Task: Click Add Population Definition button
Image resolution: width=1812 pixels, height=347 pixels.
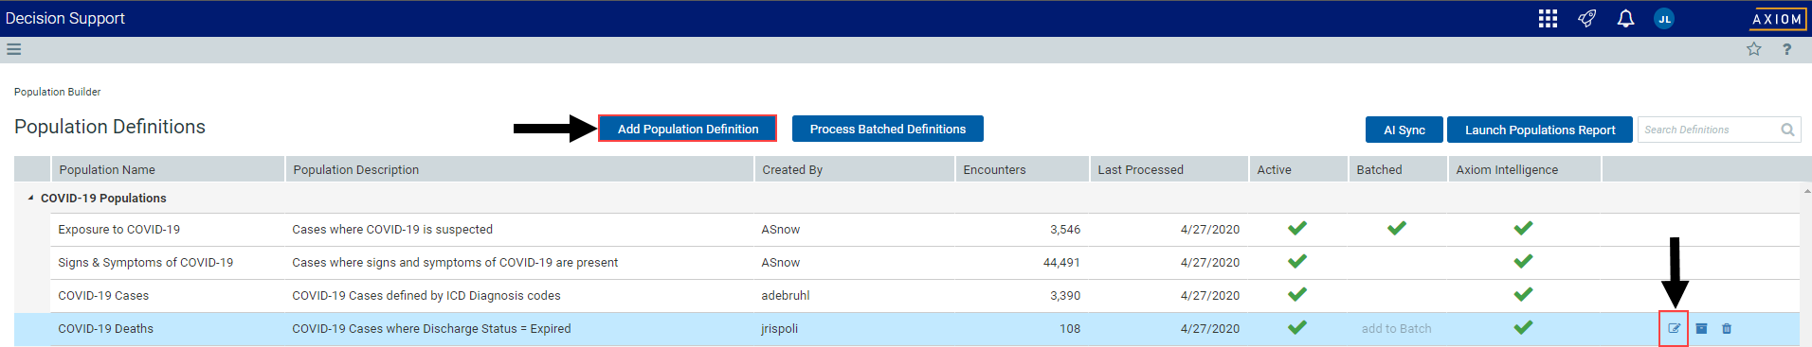Action: point(688,129)
